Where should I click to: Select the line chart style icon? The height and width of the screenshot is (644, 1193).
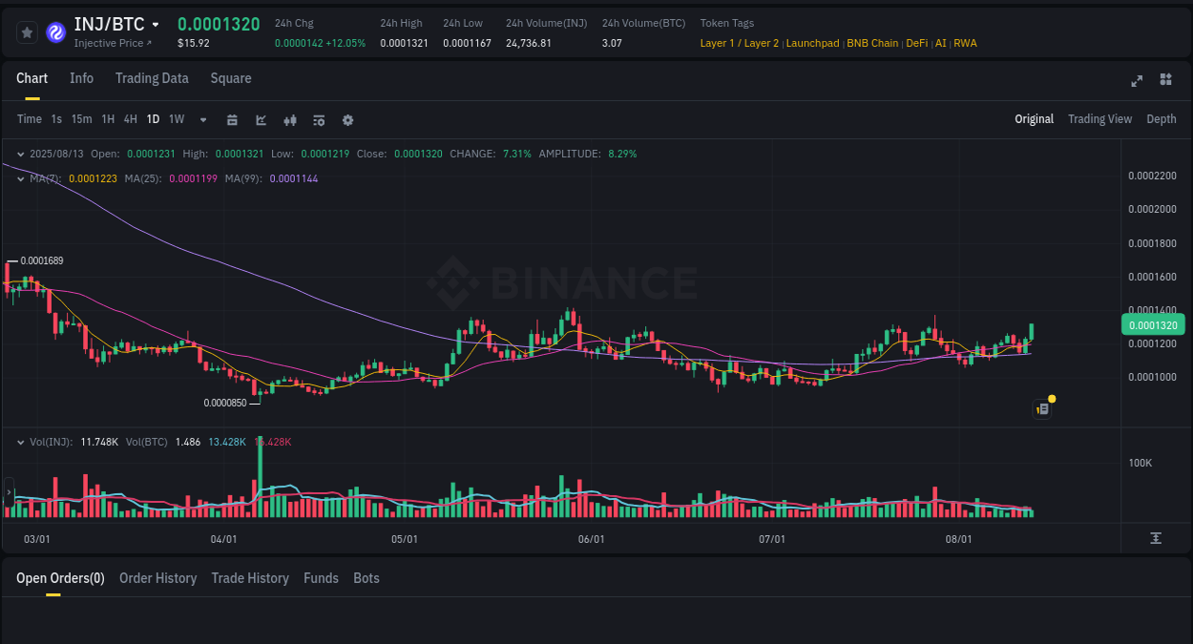pos(260,119)
